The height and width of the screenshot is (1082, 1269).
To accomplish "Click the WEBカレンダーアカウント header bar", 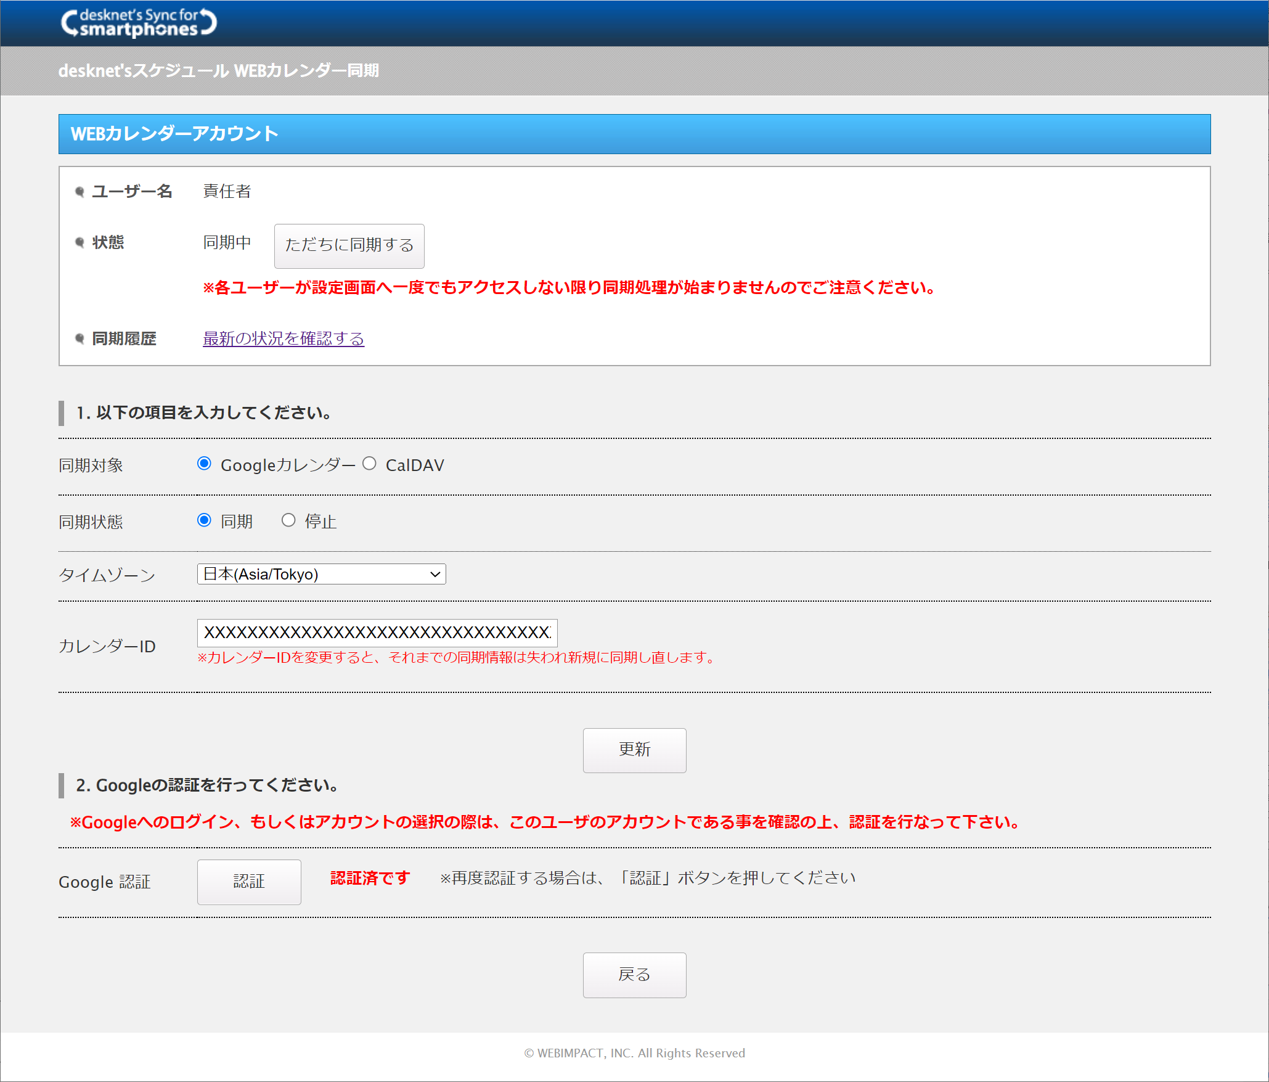I will click(634, 134).
